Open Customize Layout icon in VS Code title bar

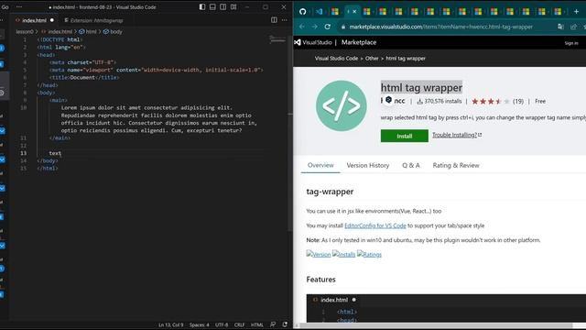click(x=233, y=6)
